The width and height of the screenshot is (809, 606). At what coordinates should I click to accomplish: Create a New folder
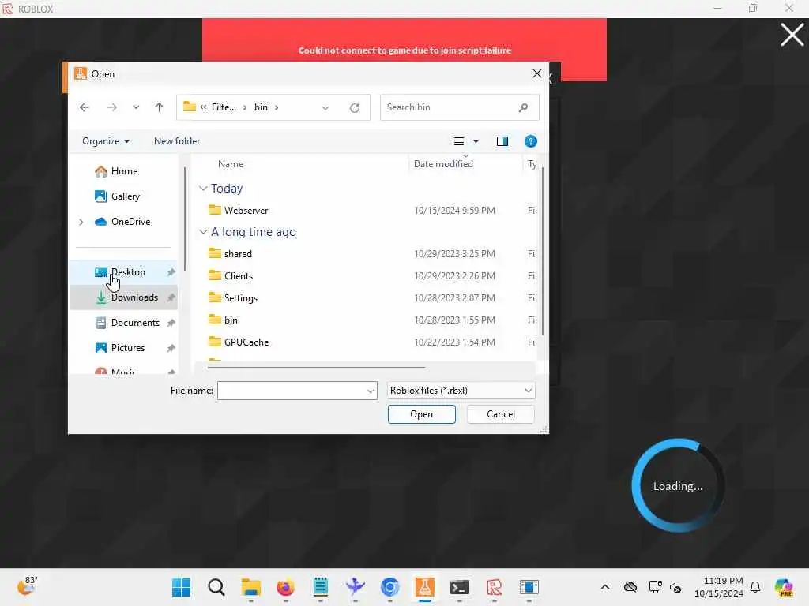tap(177, 141)
